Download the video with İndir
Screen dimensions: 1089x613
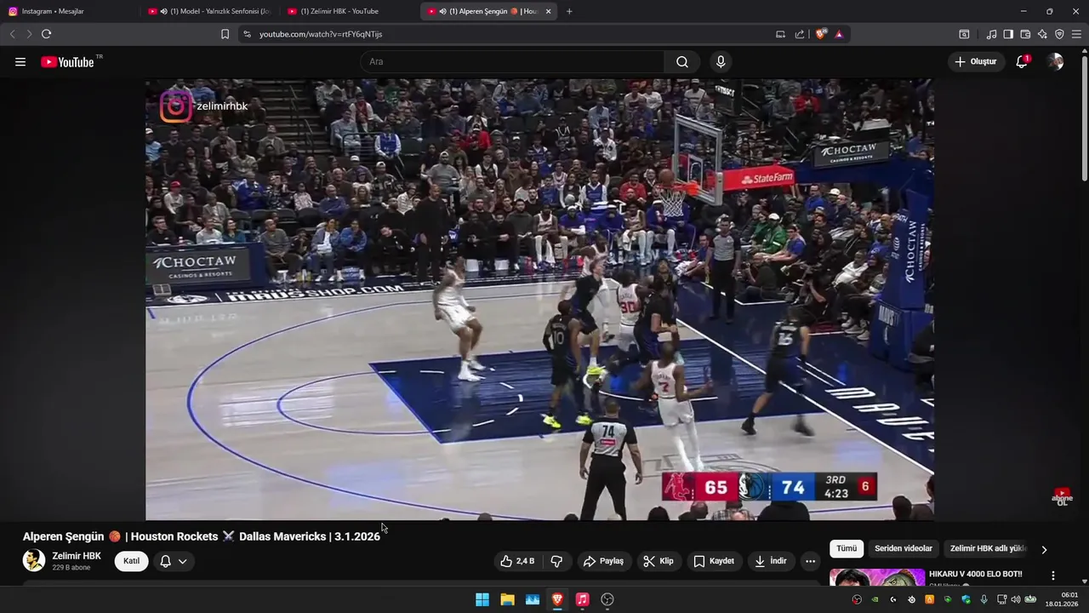[771, 561]
